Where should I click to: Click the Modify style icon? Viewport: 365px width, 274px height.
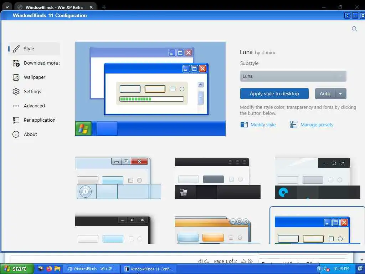pyautogui.click(x=244, y=125)
